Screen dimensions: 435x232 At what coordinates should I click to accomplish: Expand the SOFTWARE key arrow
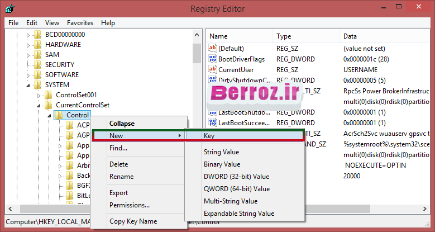28,75
